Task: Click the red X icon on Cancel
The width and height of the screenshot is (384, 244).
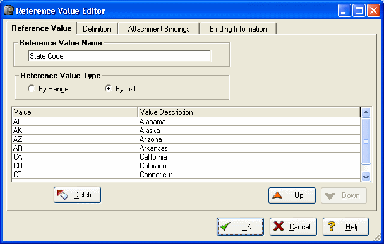Action: pyautogui.click(x=279, y=226)
